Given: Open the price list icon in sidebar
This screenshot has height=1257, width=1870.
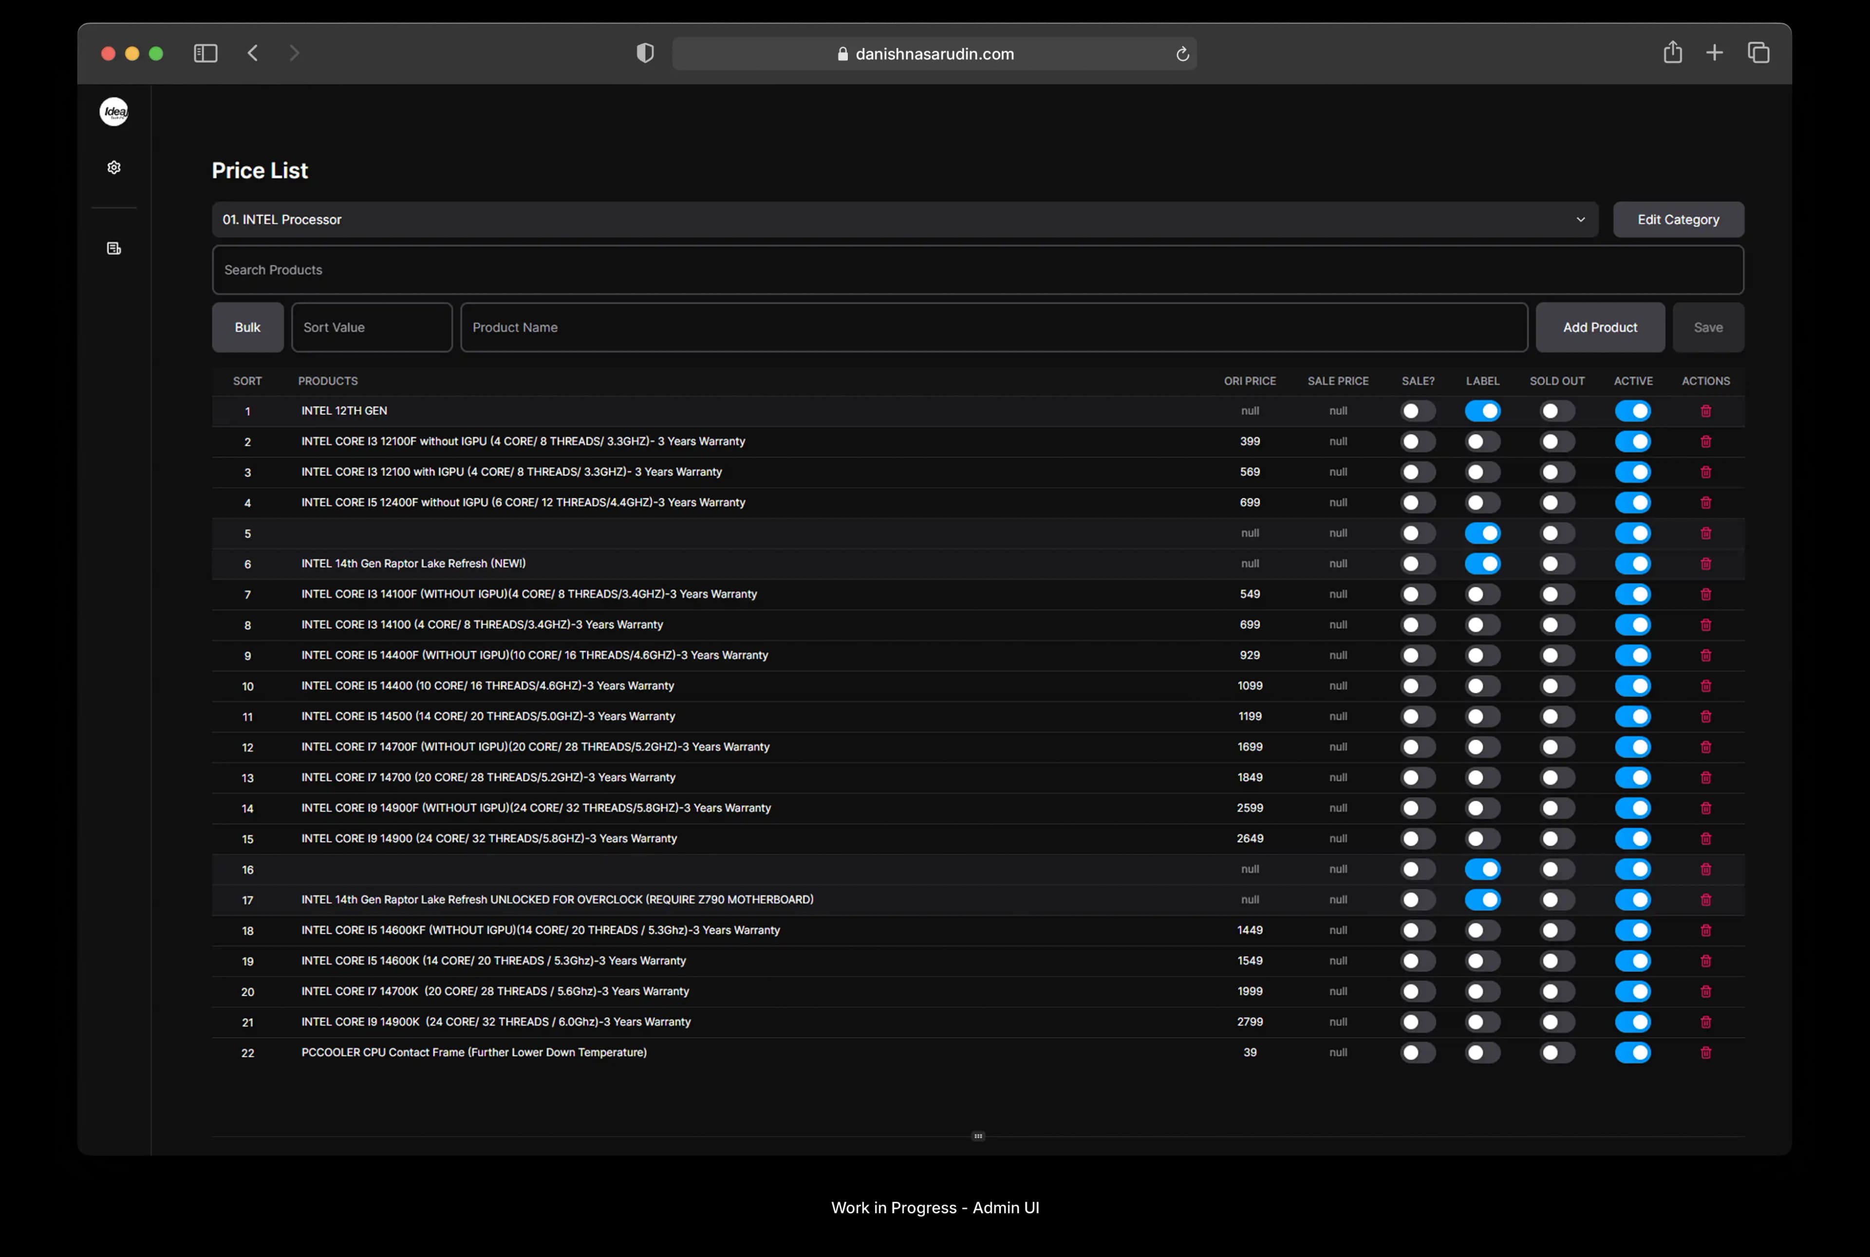Looking at the screenshot, I should pyautogui.click(x=114, y=249).
